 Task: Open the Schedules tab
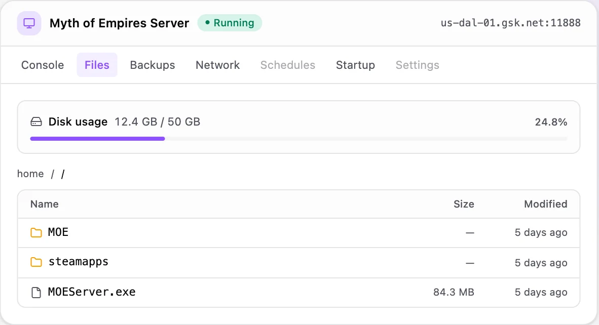point(288,65)
